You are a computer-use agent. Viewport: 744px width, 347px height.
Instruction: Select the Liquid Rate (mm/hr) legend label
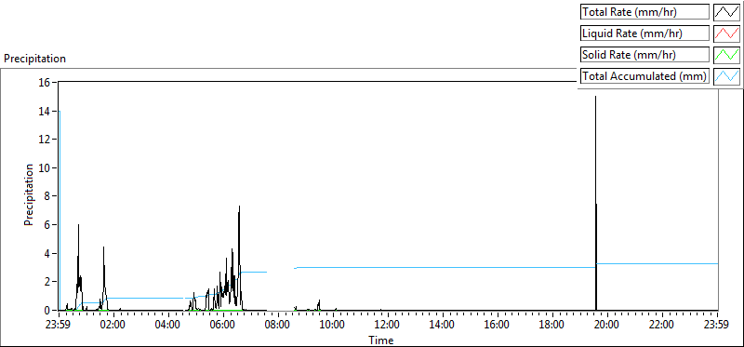[644, 33]
